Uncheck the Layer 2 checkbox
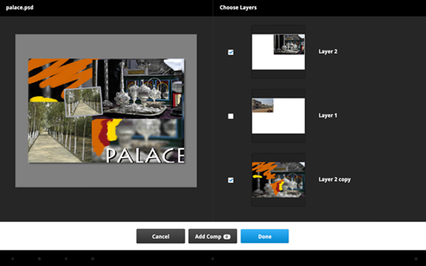Viewport: 426px width, 266px height. [231, 52]
